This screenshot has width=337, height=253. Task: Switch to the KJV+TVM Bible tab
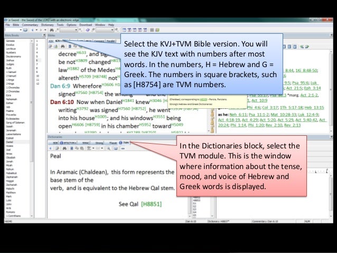click(x=61, y=41)
